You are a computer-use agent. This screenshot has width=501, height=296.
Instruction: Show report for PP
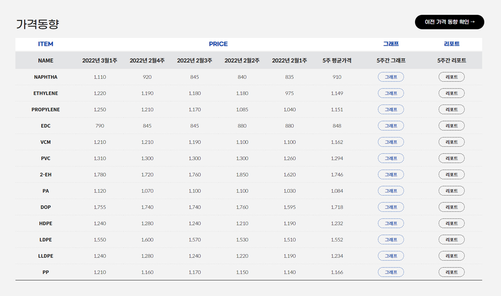[x=452, y=272]
